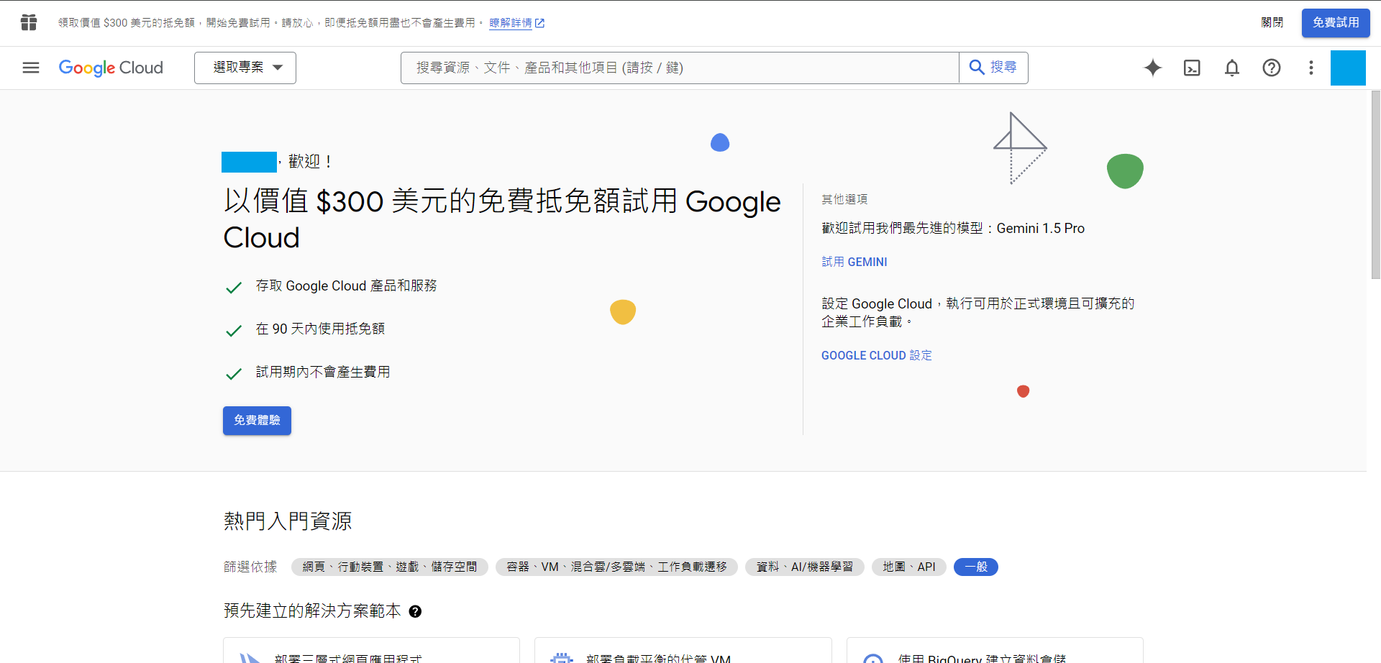This screenshot has width=1381, height=663.
Task: Dismiss the banner with 關閉
Action: pyautogui.click(x=1272, y=23)
